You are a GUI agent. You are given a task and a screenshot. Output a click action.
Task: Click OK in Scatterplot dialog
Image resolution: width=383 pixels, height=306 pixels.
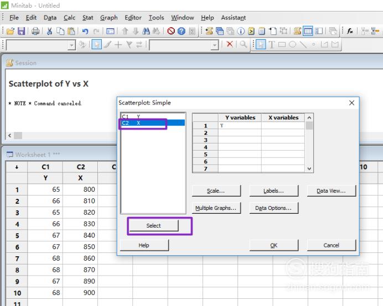273,245
